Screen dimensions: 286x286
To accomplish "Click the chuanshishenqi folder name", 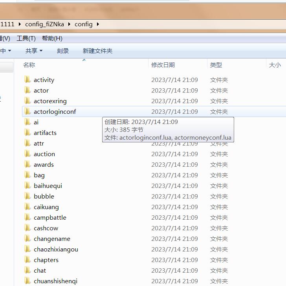I will tap(55, 281).
